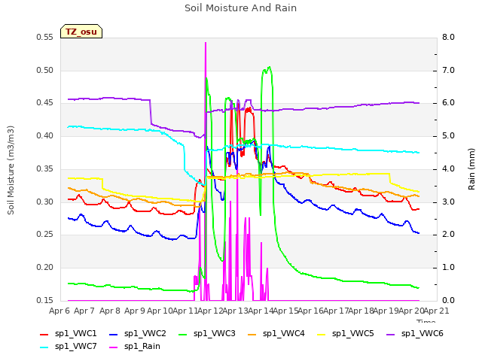The image size is (482, 361).
Task: Click the 0.50 left axis value
Action: (44, 70)
